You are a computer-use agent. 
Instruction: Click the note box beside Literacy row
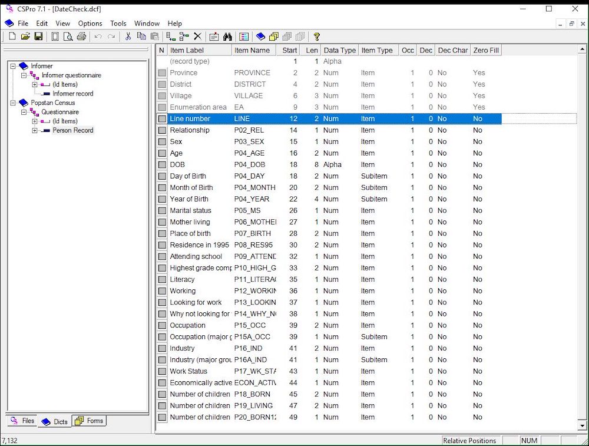162,279
